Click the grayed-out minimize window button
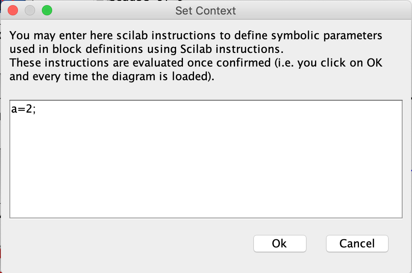Screen dimensions: 412x273 (30, 11)
